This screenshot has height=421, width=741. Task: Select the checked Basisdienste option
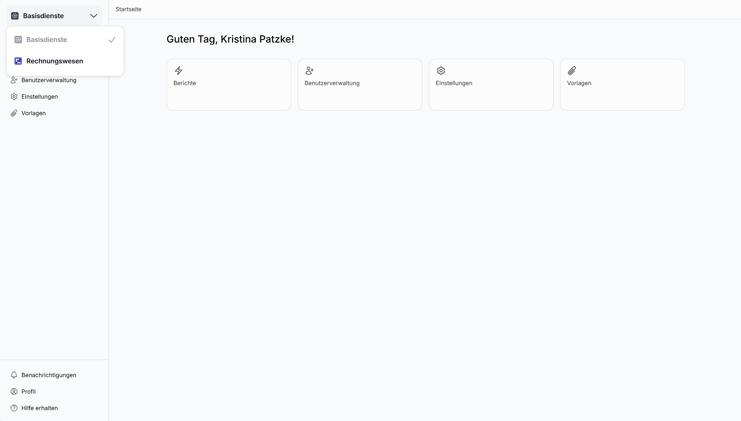point(47,40)
